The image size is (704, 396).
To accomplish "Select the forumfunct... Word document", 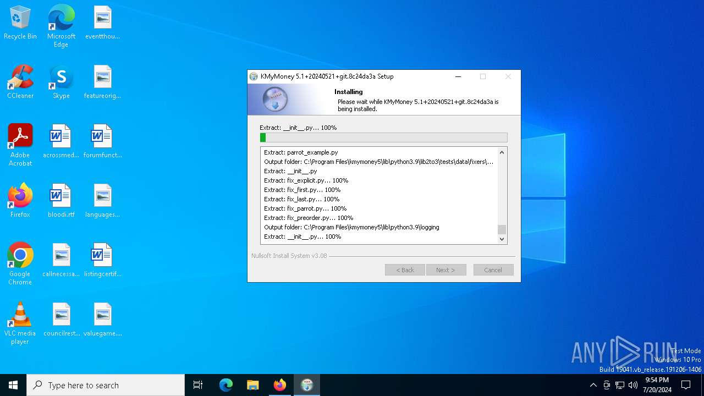I will 102,142.
